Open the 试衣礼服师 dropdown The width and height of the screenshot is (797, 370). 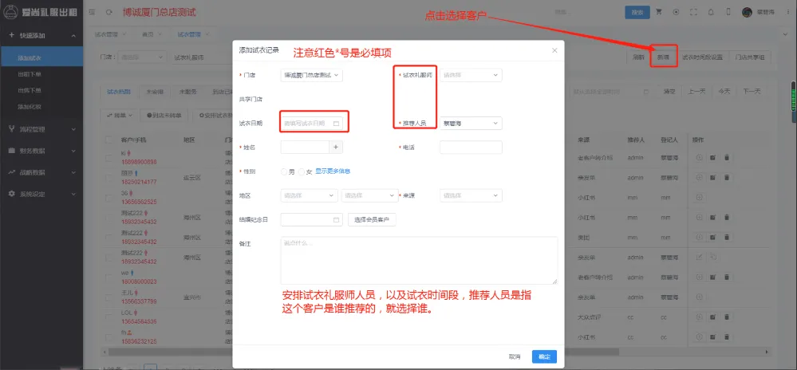click(471, 75)
